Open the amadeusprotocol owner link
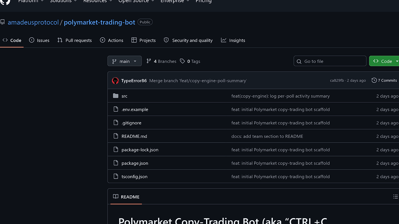 click(x=33, y=22)
